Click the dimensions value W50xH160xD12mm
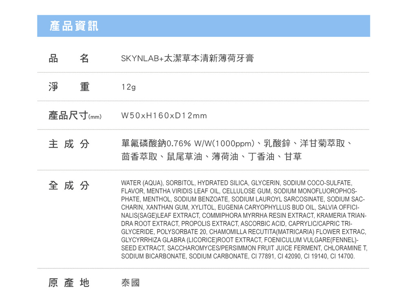Image resolution: width=407 pixels, height=305 pixels. pyautogui.click(x=164, y=116)
